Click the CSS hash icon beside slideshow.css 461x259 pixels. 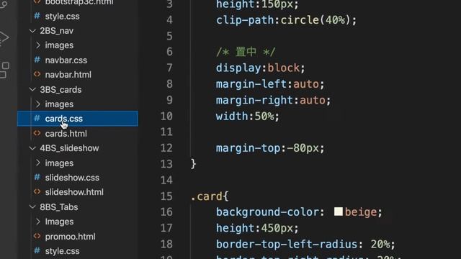[37, 178]
